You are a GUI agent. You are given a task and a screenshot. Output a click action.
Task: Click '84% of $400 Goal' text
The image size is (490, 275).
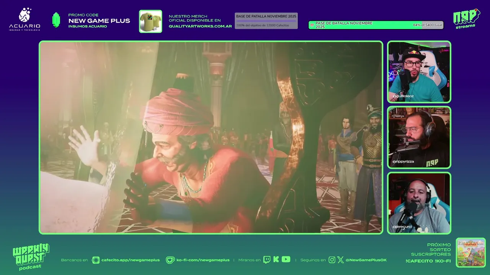[427, 25]
